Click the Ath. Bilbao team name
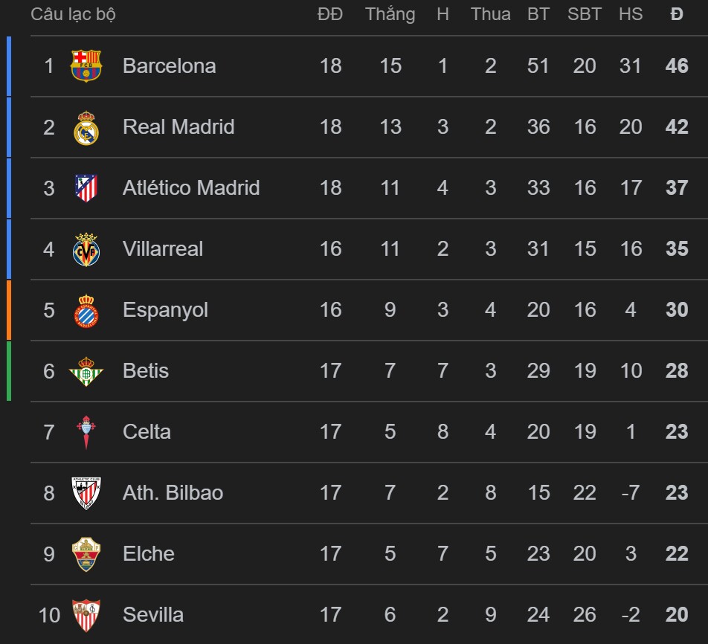Viewport: 708px width, 644px height. tap(173, 493)
